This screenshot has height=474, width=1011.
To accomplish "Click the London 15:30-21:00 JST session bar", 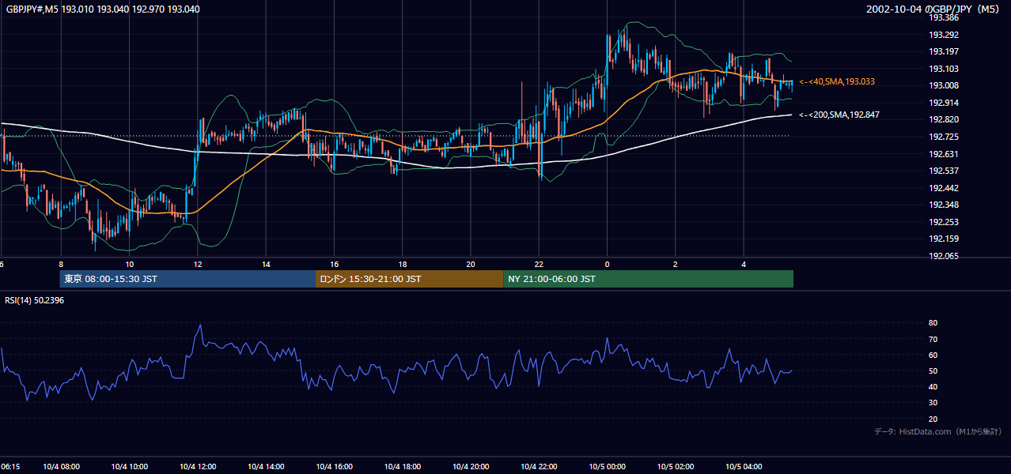I will 409,279.
